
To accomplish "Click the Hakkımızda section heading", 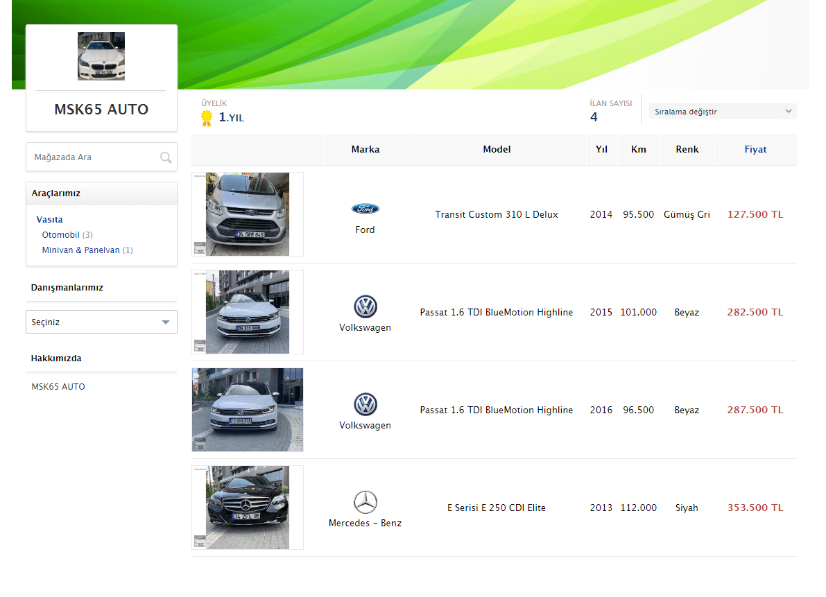I will click(56, 358).
